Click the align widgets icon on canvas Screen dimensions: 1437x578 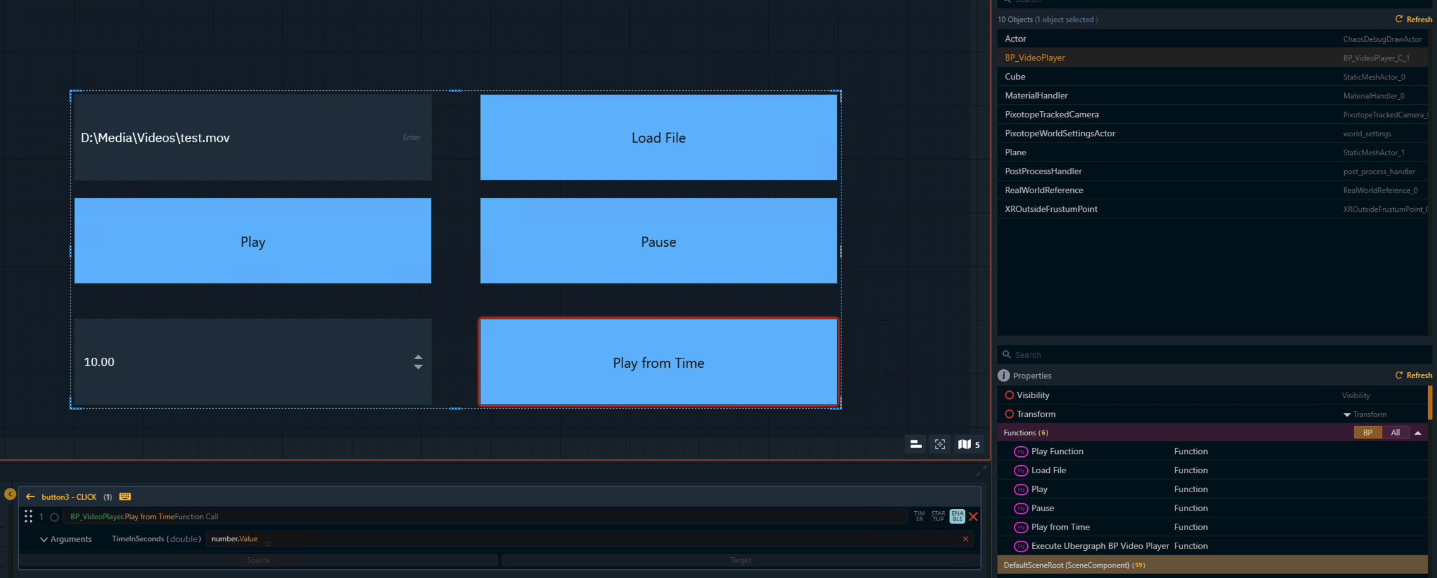[915, 444]
